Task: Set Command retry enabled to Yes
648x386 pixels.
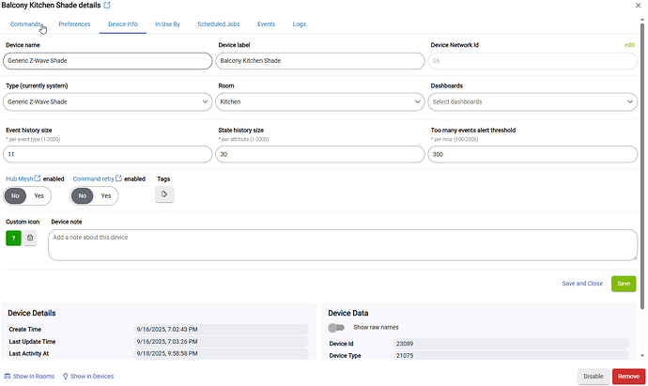Action: (x=105, y=196)
